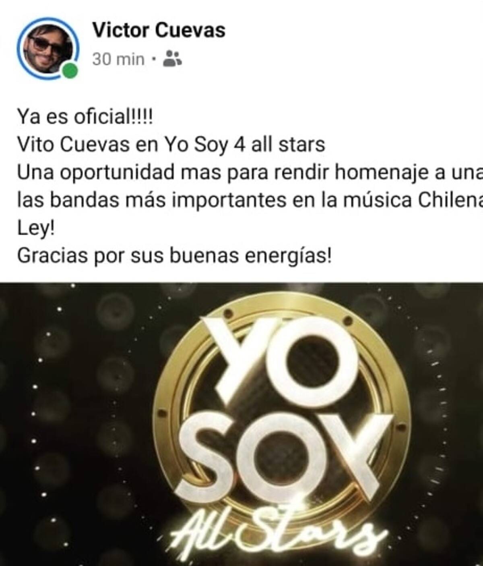Click the Victor Cuevas name link

coord(159,30)
